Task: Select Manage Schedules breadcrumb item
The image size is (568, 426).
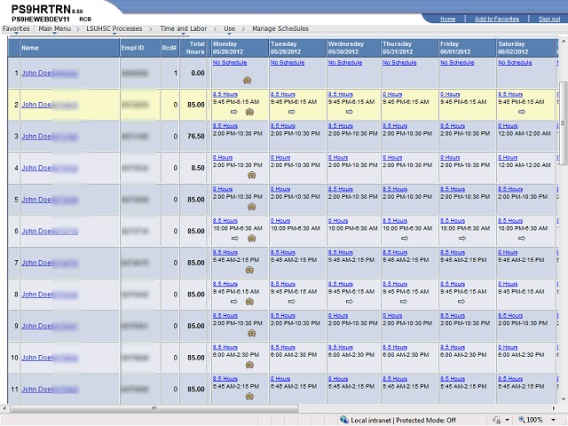Action: [280, 28]
